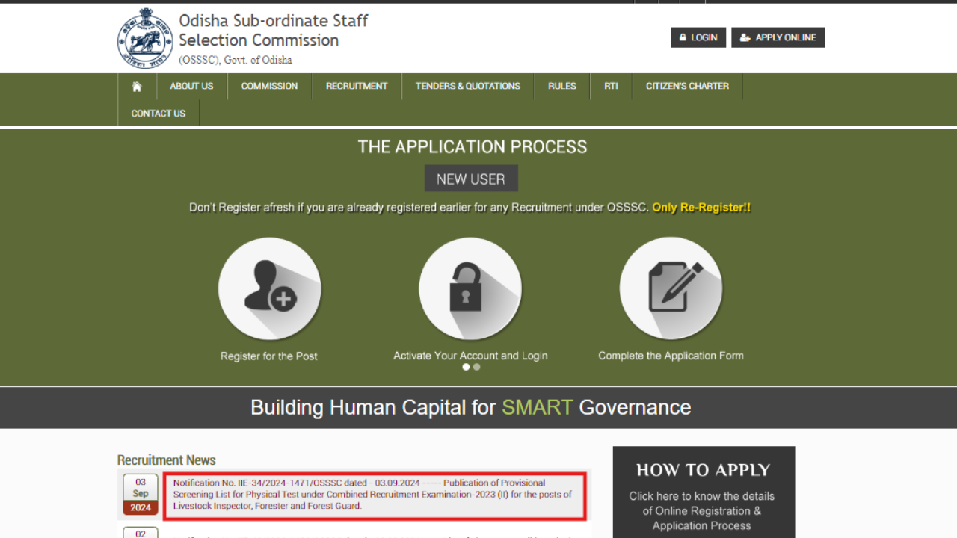957x538 pixels.
Task: Open the Commission menu
Action: click(269, 87)
